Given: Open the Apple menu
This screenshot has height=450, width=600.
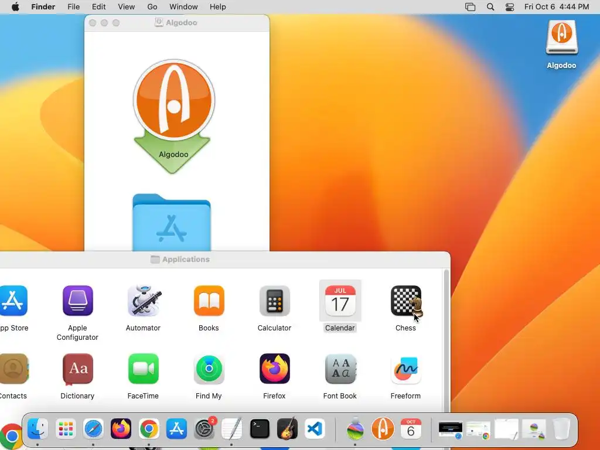Looking at the screenshot, I should [15, 7].
